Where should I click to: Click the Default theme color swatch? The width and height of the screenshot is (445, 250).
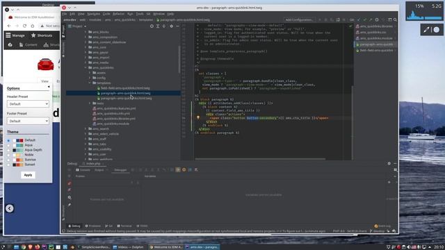click(x=18, y=140)
